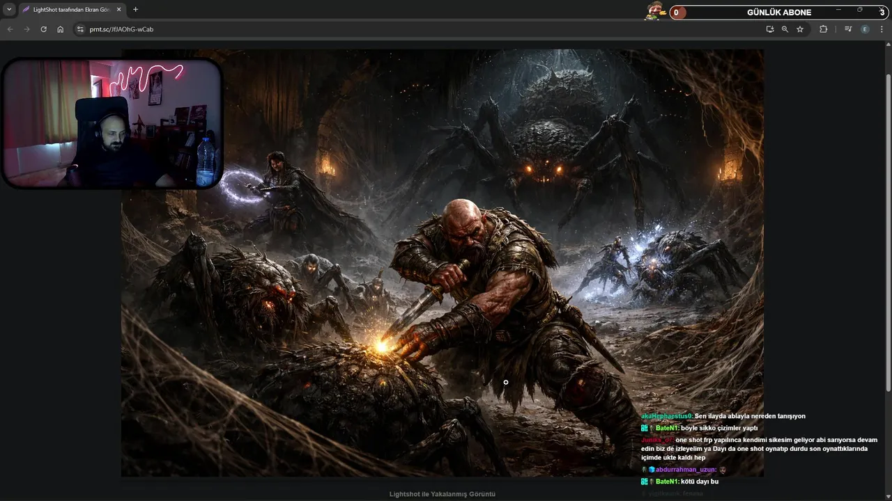Open the Chrome three-dot menu
Viewport: 892px width, 501px height.
[882, 29]
